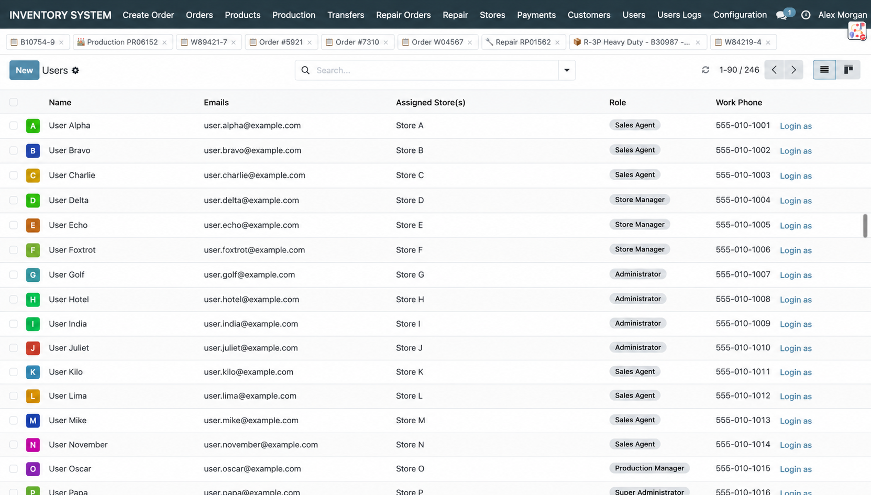Viewport: 871px width, 495px height.
Task: Go to next page of users
Action: coord(793,70)
